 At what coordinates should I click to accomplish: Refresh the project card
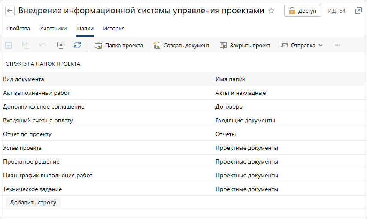[x=77, y=45]
